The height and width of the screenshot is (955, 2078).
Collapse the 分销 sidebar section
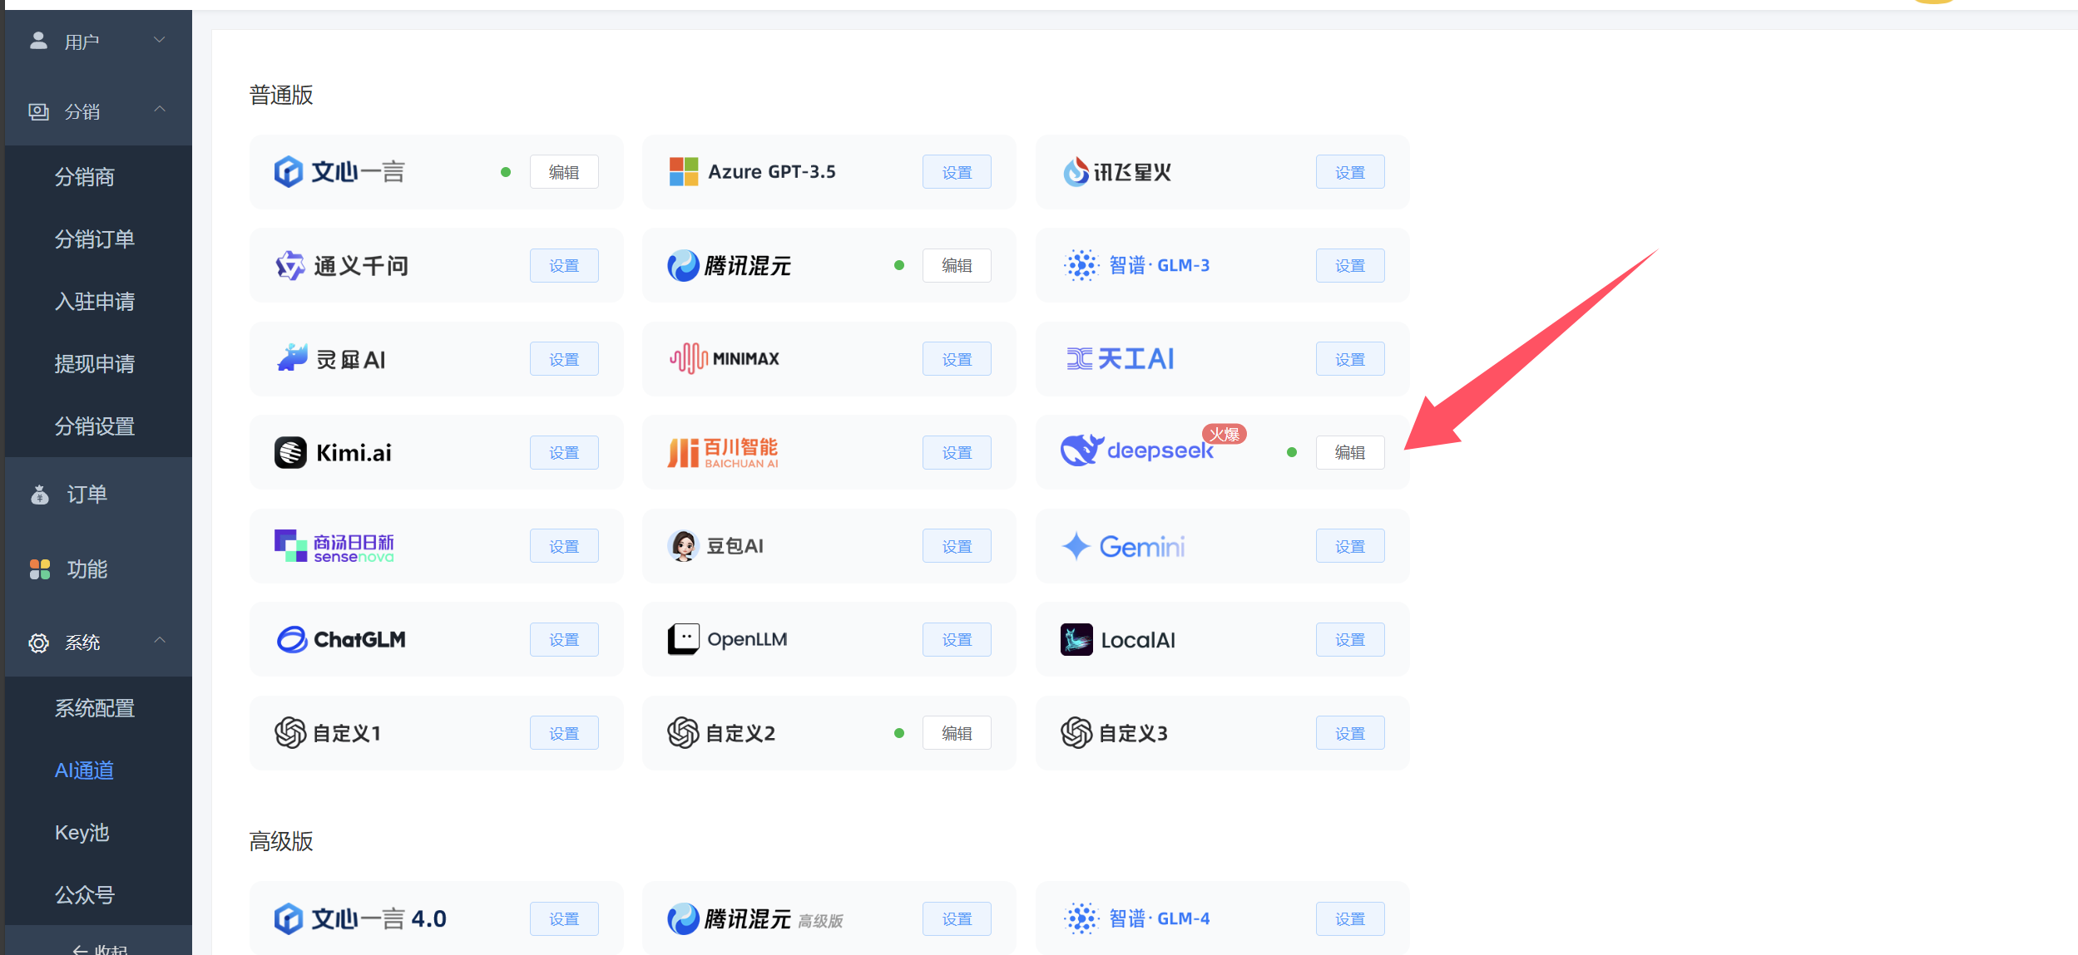pos(98,111)
